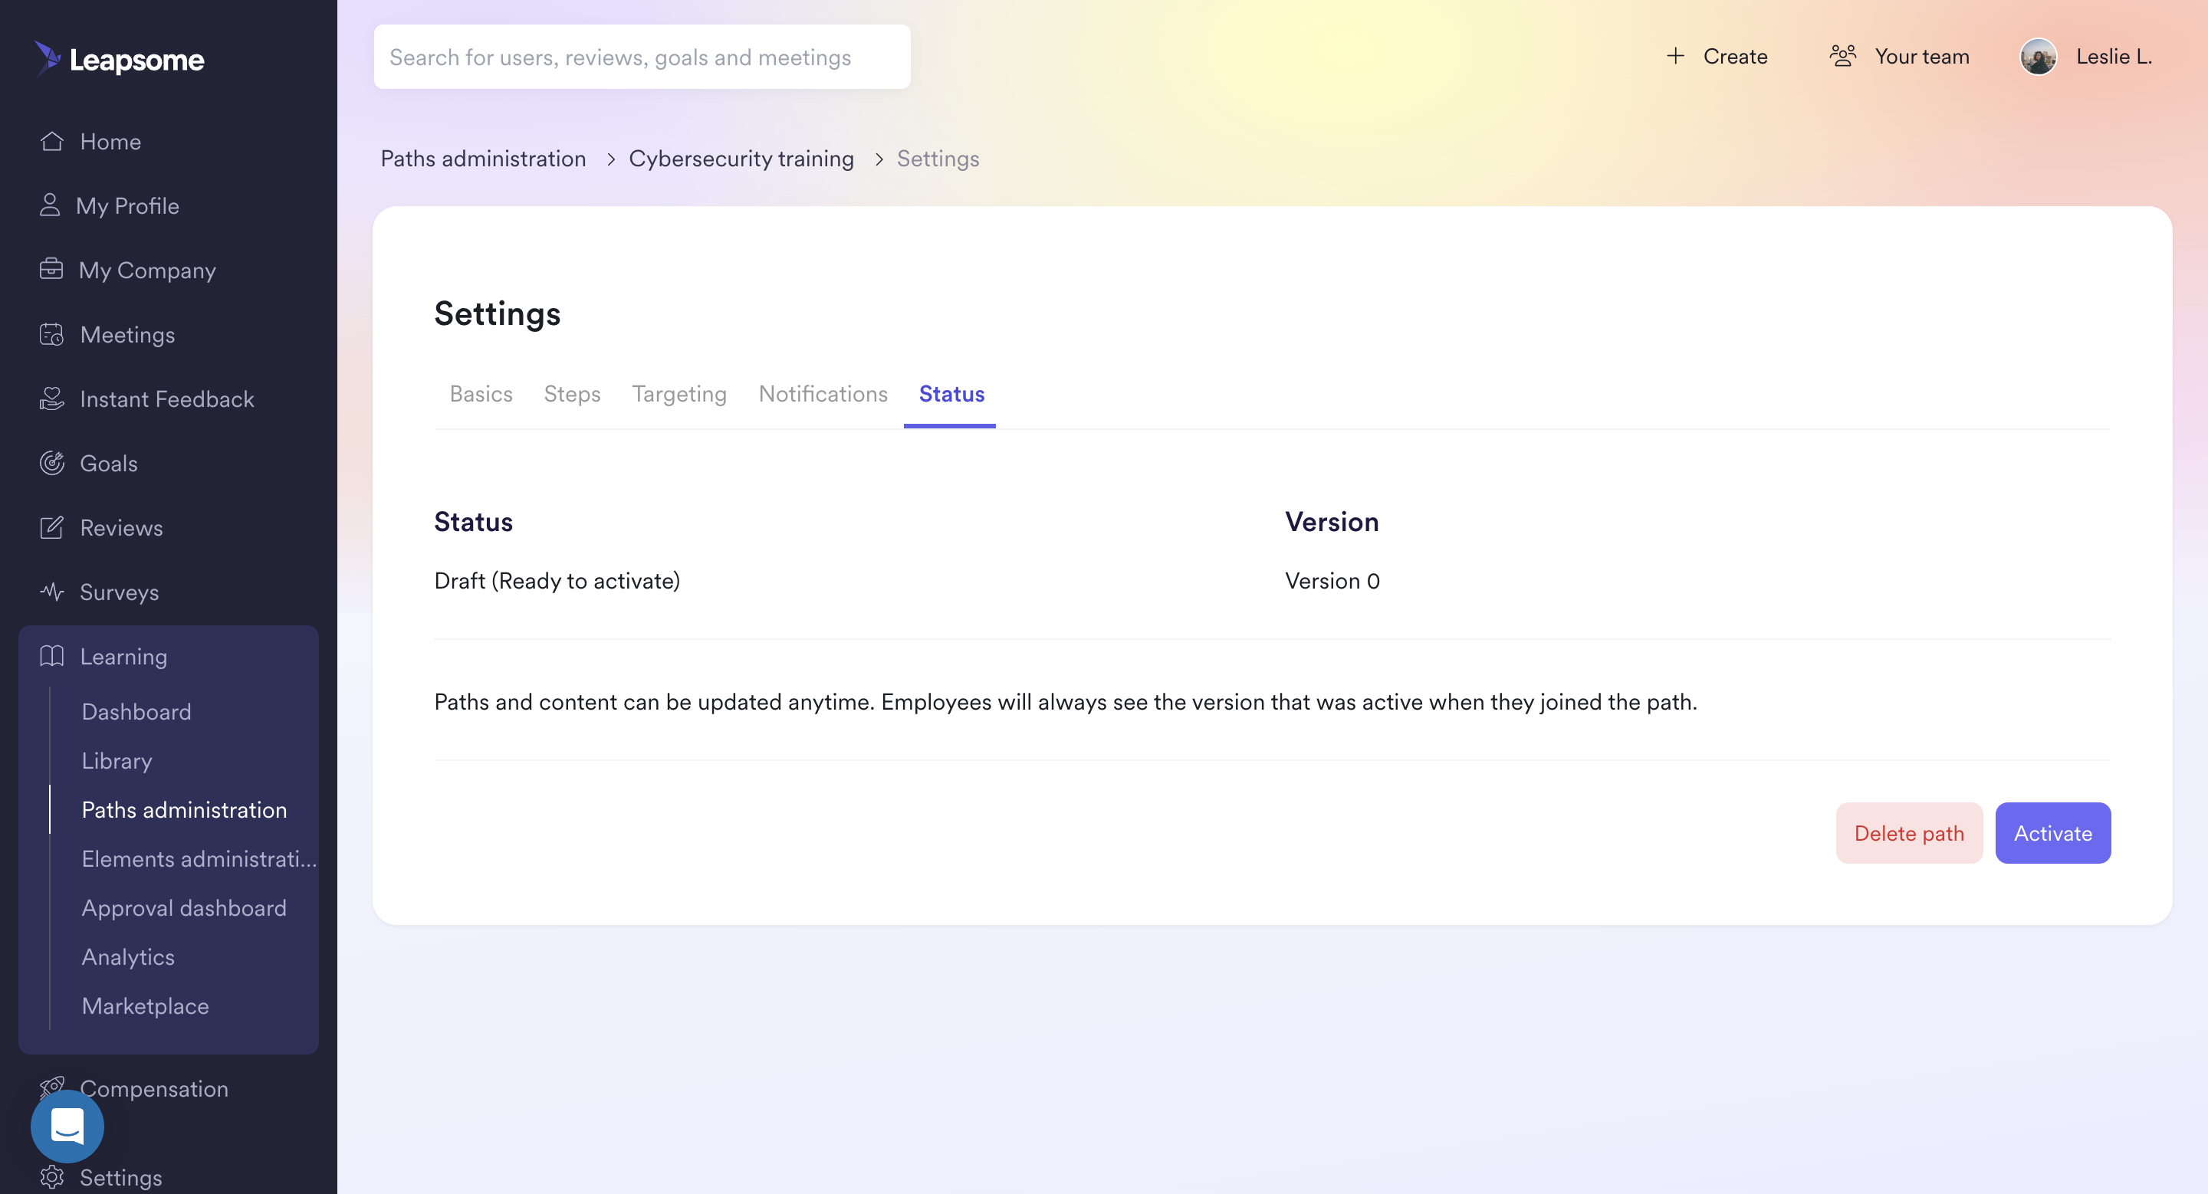The height and width of the screenshot is (1194, 2208).
Task: Open Goals in sidebar
Action: click(108, 464)
